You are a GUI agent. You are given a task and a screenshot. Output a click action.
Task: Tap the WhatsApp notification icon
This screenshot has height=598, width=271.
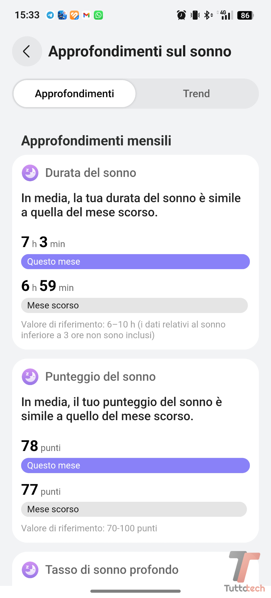click(99, 15)
